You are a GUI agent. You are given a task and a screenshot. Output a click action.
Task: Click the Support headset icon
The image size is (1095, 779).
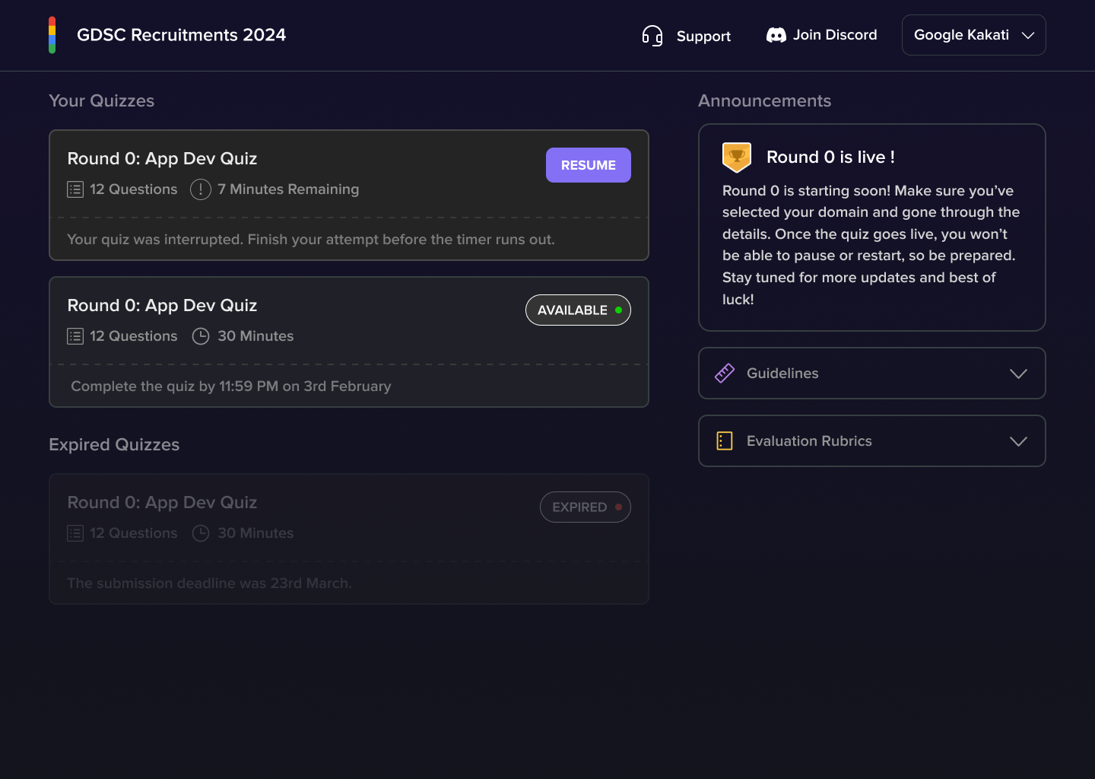click(652, 36)
